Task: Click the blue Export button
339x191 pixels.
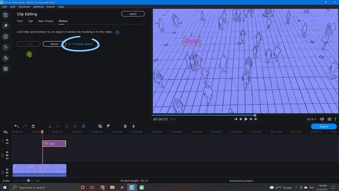Action: coord(324,126)
